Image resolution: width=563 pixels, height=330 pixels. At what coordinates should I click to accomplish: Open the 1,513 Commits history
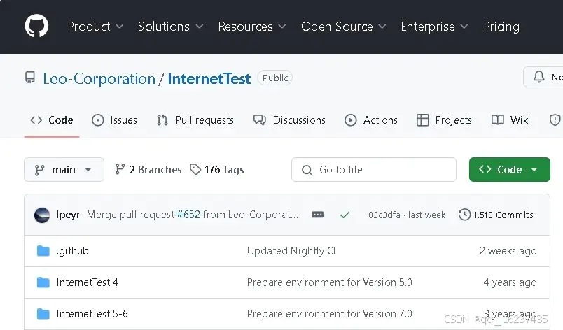[496, 215]
